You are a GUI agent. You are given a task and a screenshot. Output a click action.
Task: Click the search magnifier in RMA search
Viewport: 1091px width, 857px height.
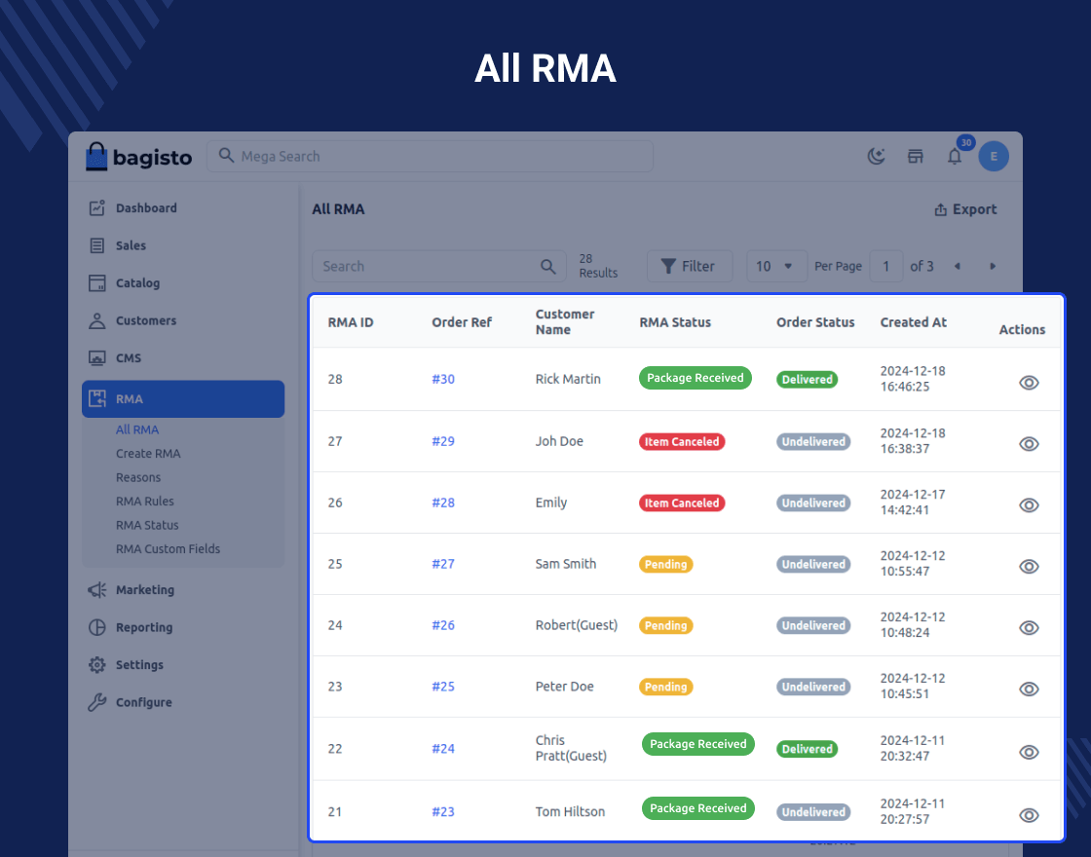[548, 266]
